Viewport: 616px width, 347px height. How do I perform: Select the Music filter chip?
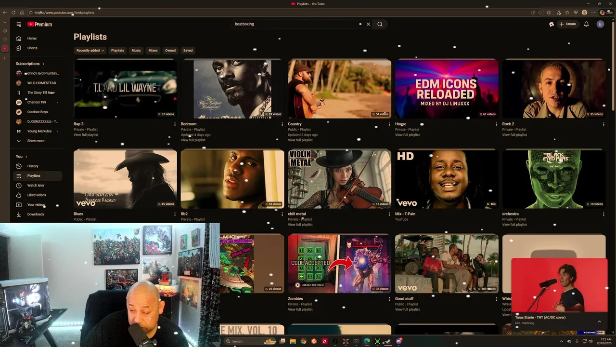(136, 50)
